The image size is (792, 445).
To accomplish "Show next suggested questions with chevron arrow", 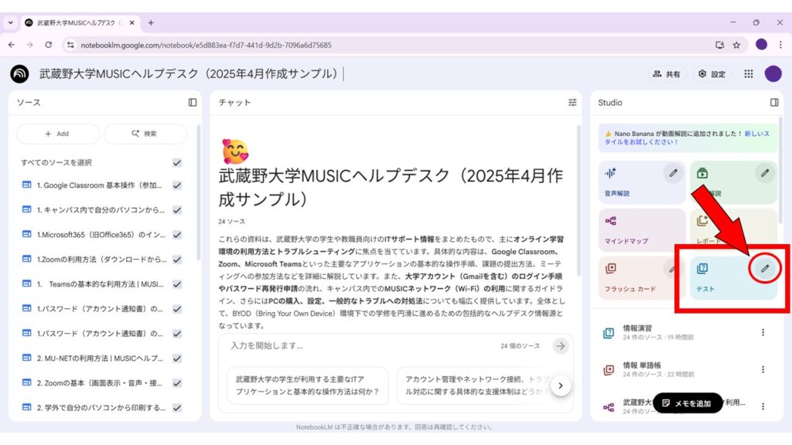I will point(562,385).
